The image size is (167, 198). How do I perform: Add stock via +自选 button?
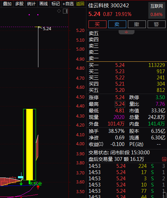(x=68, y=4)
